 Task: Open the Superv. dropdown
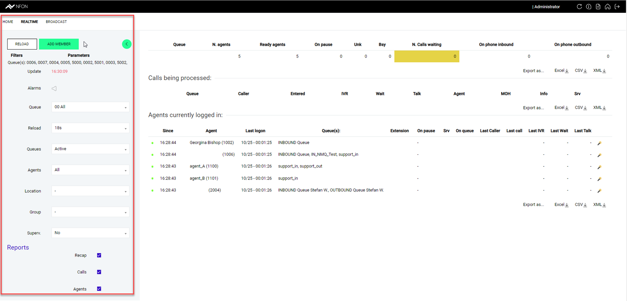point(90,233)
